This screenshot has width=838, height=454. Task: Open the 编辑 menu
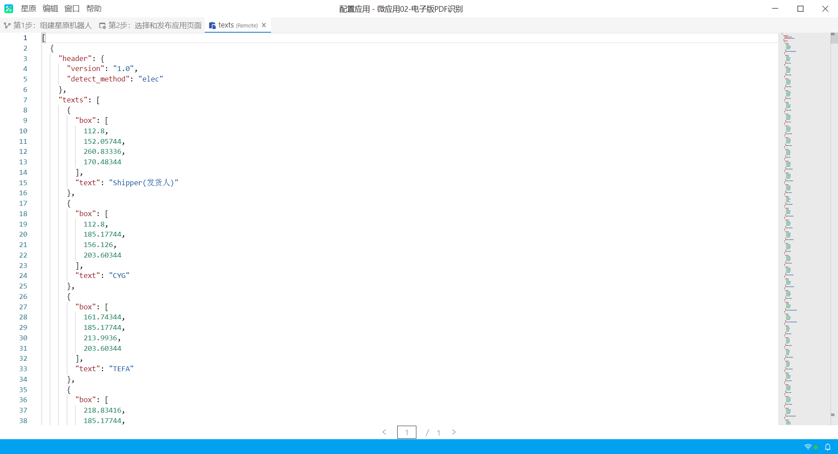(x=50, y=9)
